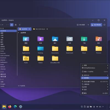Close the Win12OS-Nord tab
110x110 pixels.
click(x=47, y=29)
